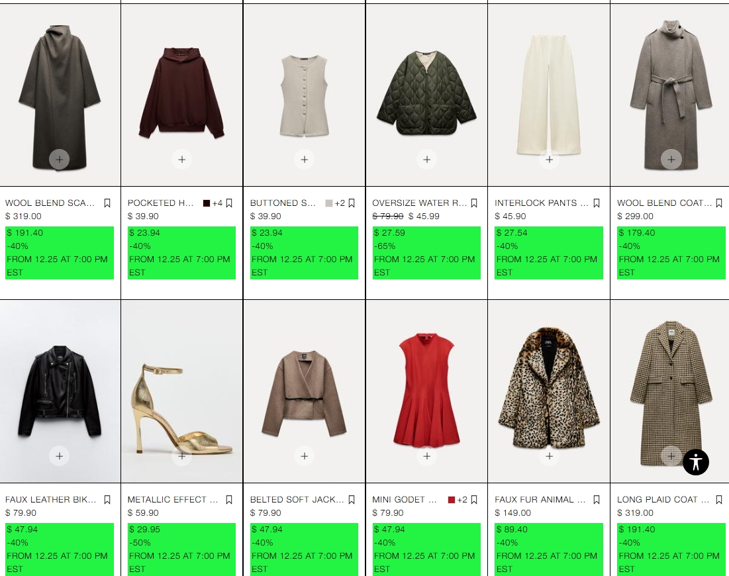The width and height of the screenshot is (729, 576).
Task: Expand the +2 colors for Mini Godet dress
Action: (x=462, y=500)
